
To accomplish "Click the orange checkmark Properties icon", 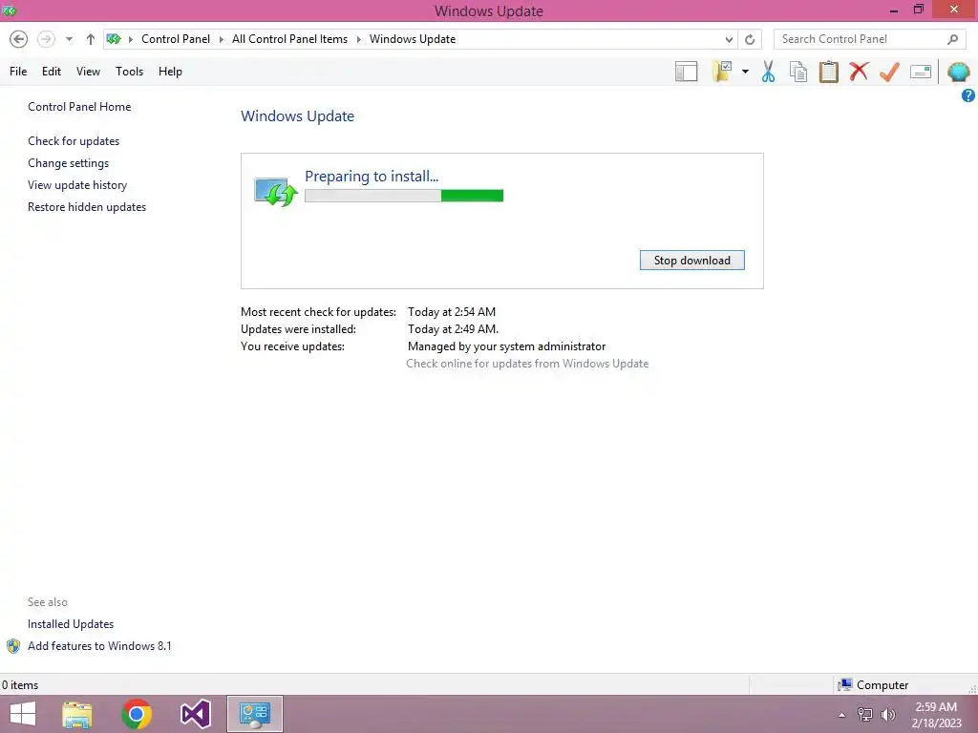I will coord(889,72).
